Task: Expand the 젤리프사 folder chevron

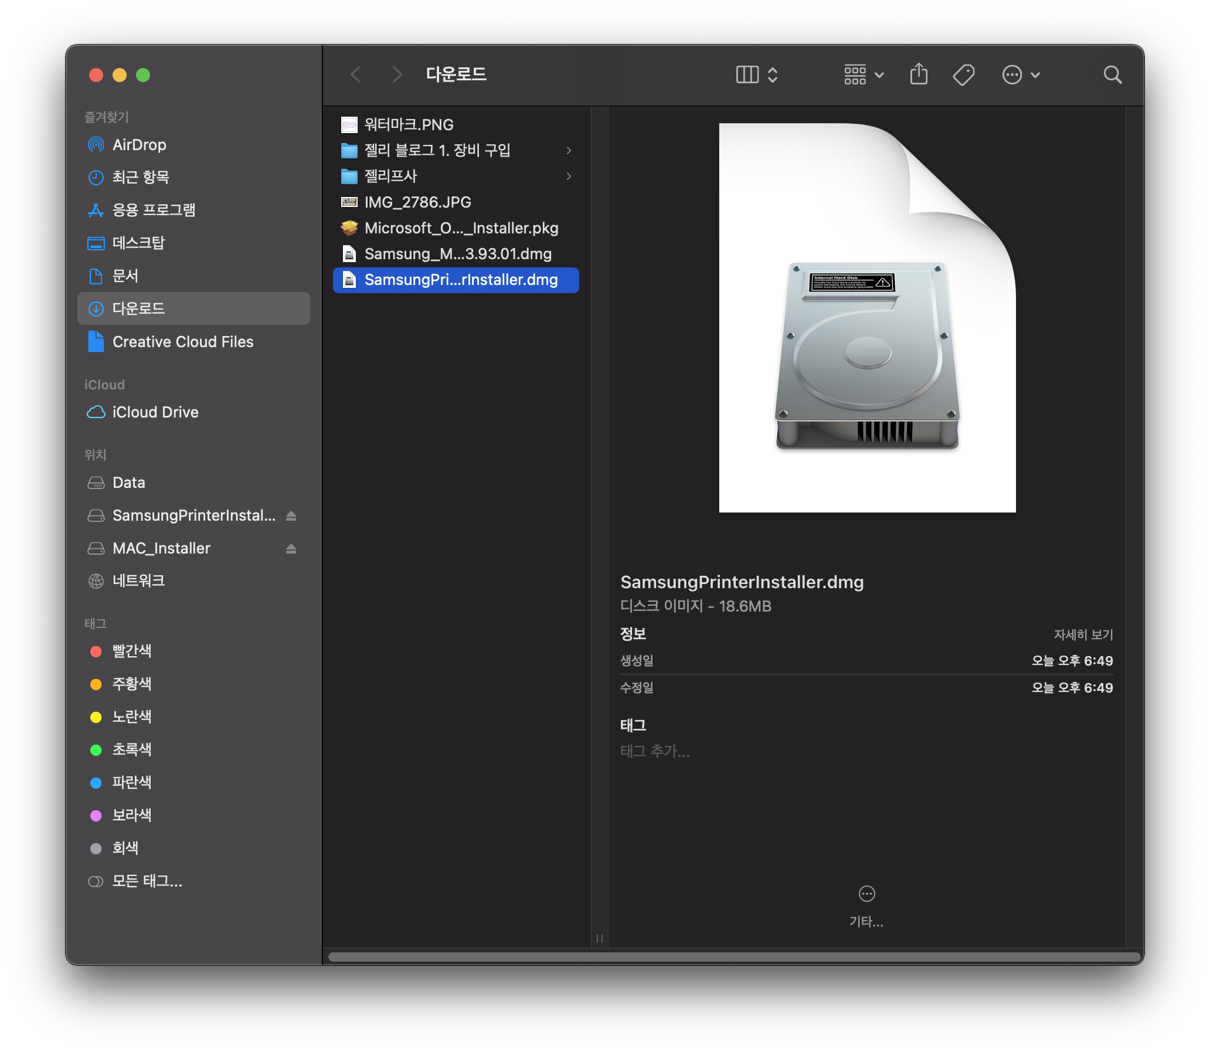Action: click(x=569, y=176)
